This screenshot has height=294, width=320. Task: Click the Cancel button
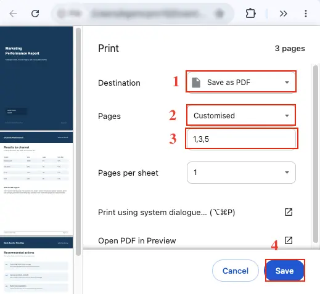click(236, 271)
